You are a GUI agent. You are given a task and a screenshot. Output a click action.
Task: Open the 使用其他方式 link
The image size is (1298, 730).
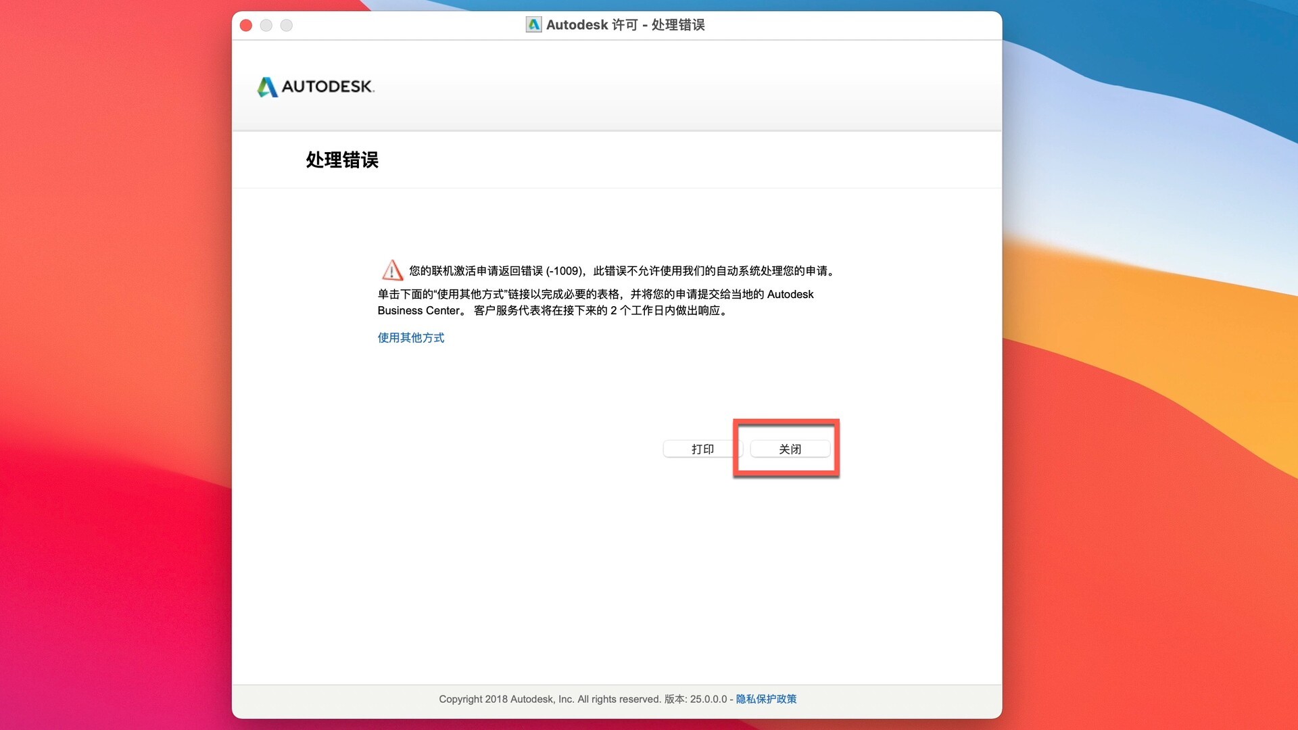[410, 337]
